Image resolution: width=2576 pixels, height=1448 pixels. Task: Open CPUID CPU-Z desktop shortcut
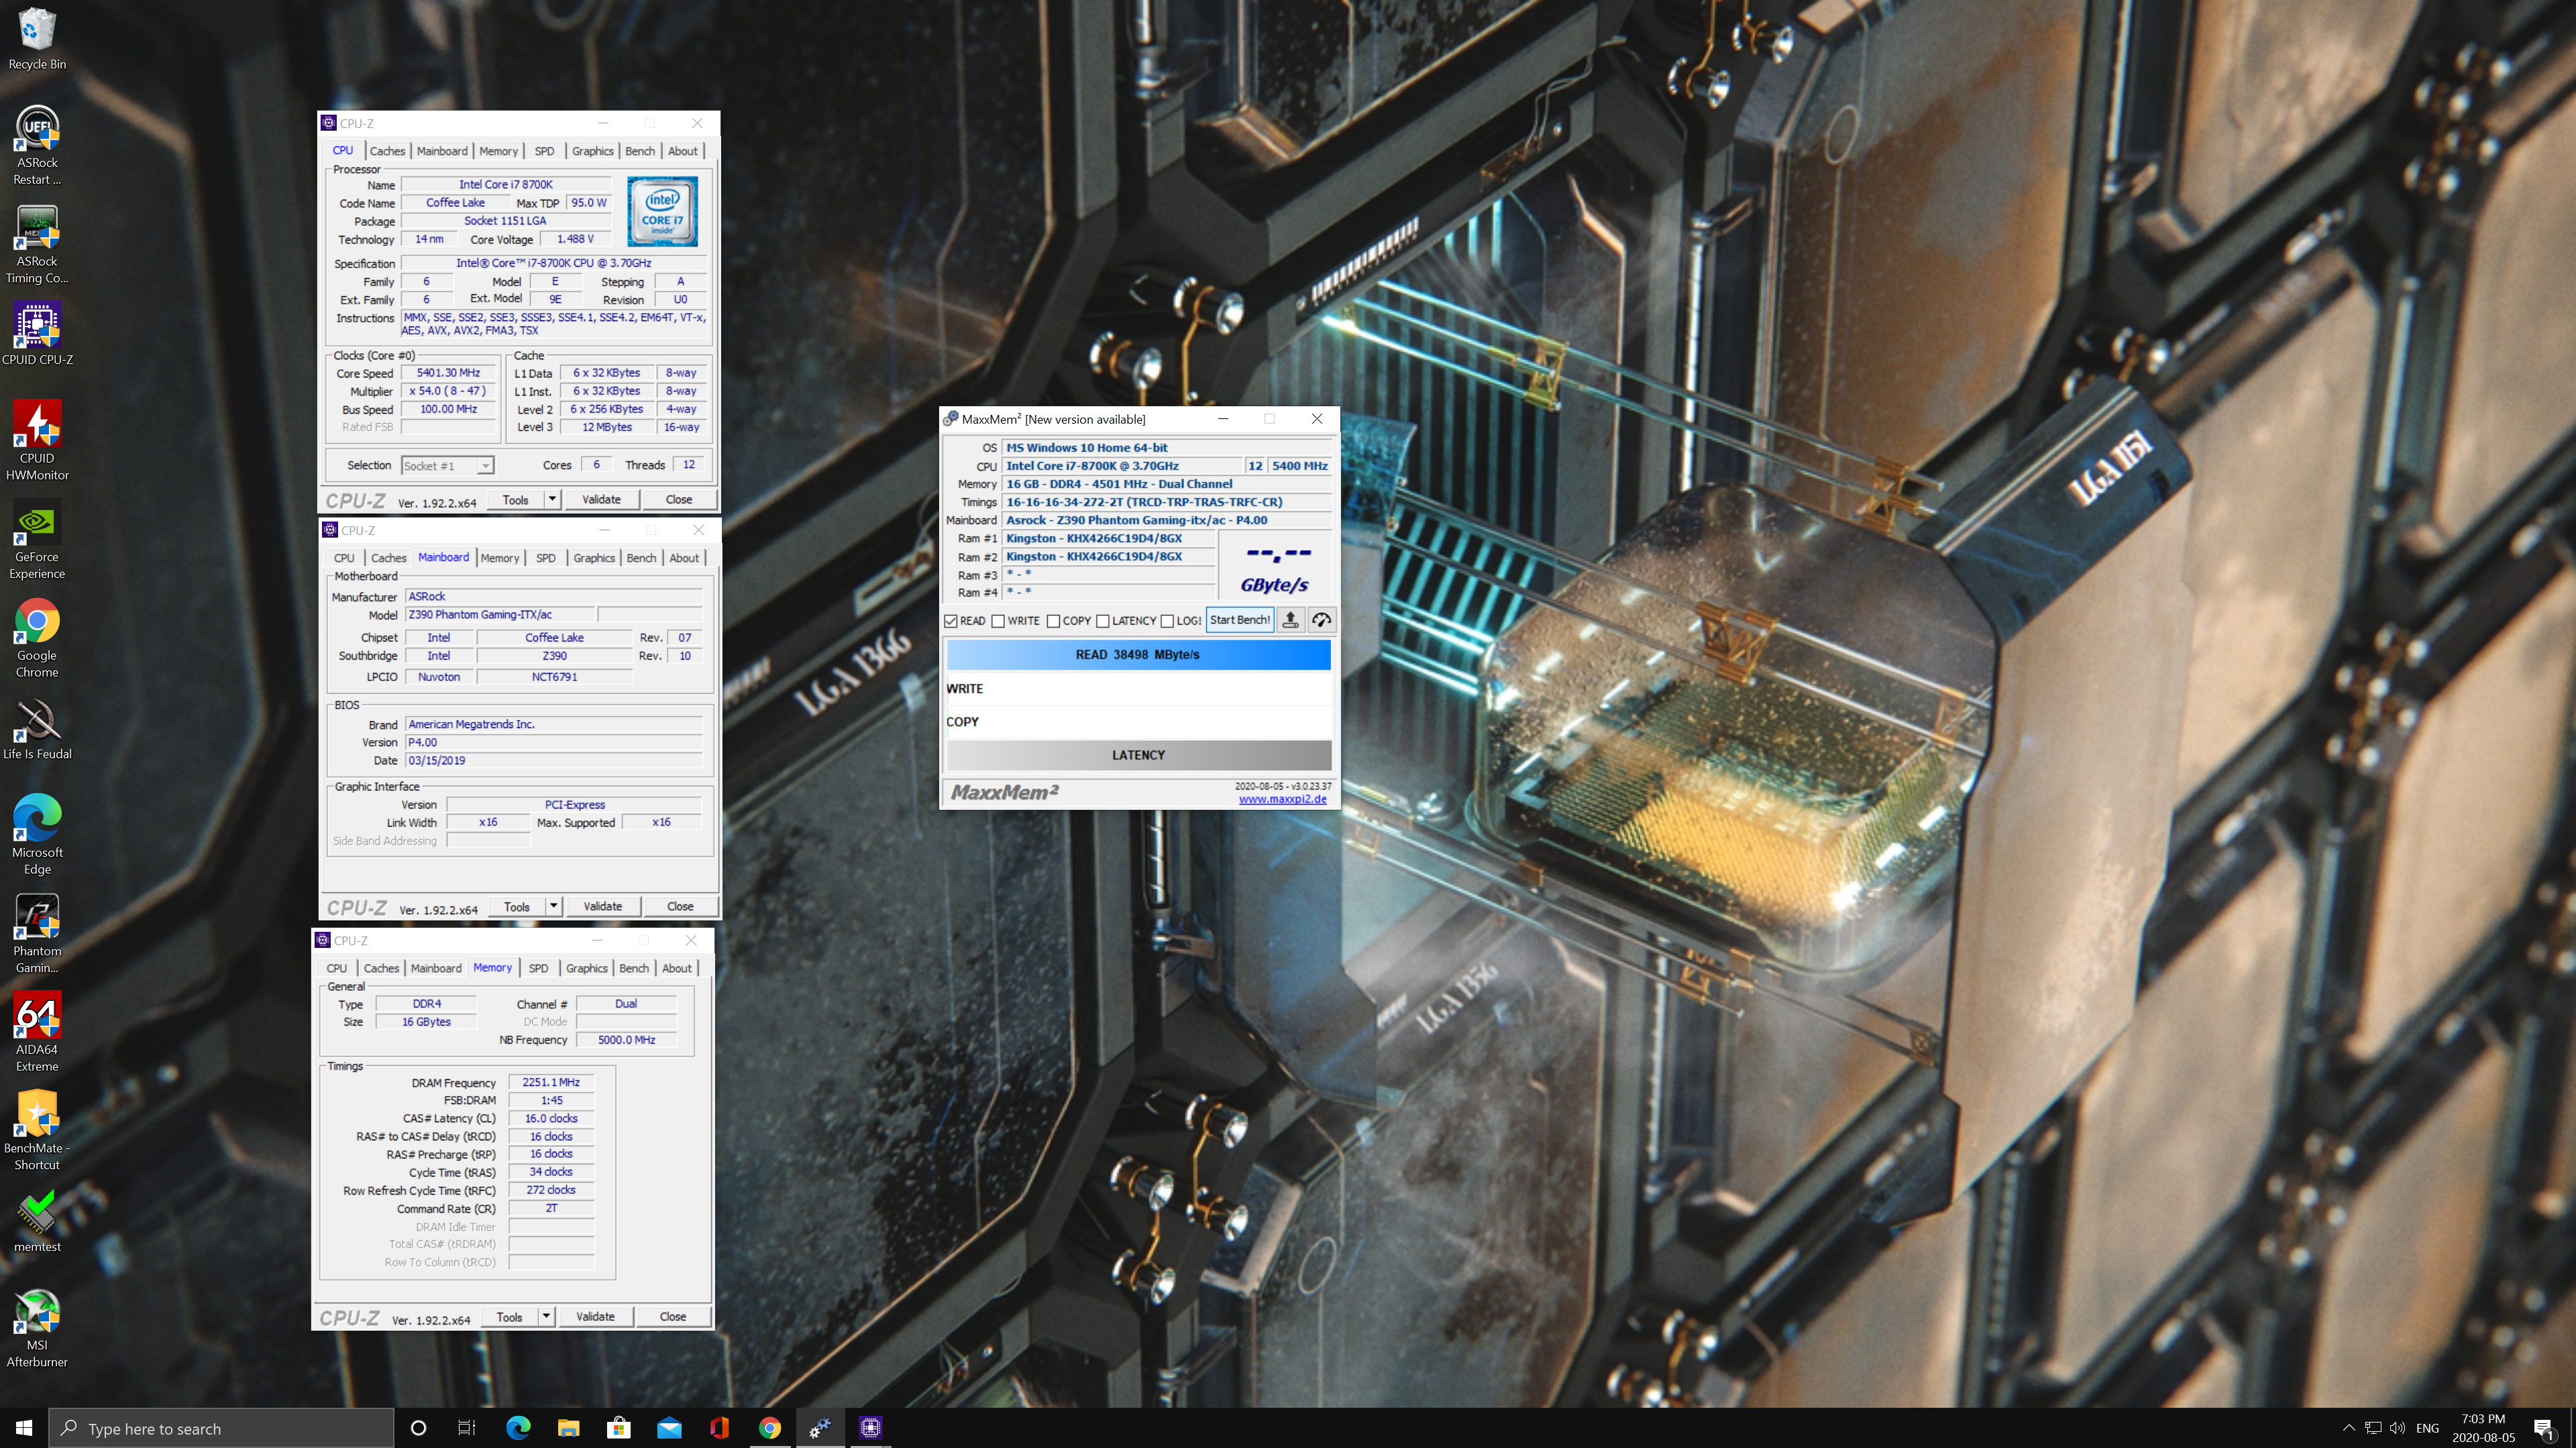pos(36,335)
